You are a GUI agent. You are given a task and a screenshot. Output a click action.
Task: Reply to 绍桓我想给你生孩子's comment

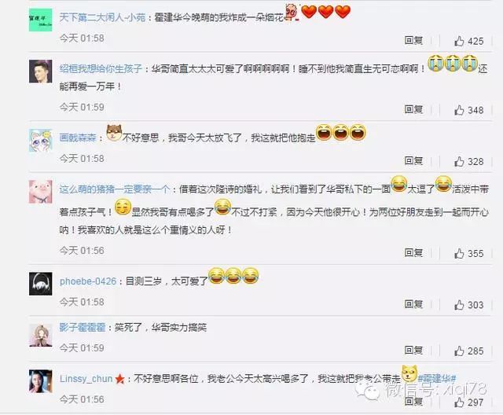coord(413,109)
